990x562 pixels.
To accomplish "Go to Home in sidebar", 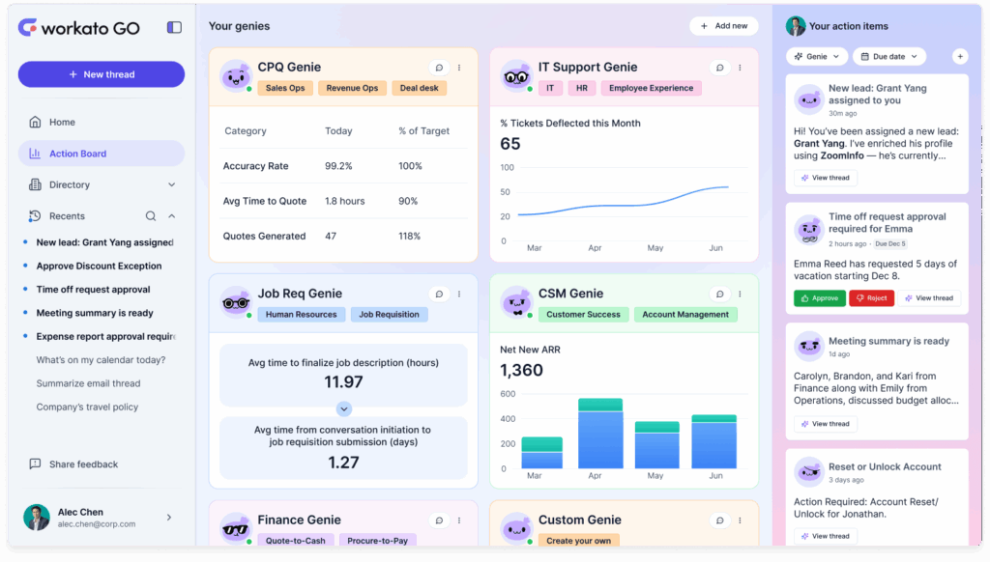I will pos(62,123).
